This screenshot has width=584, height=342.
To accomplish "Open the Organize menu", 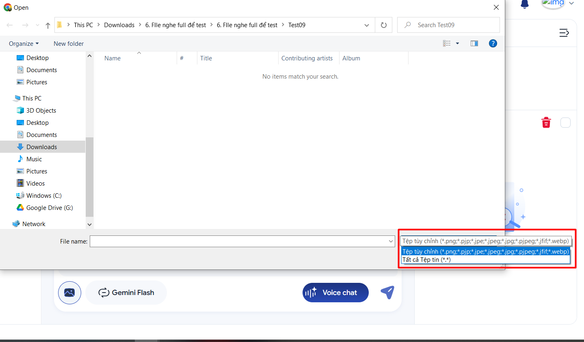I will [x=24, y=44].
